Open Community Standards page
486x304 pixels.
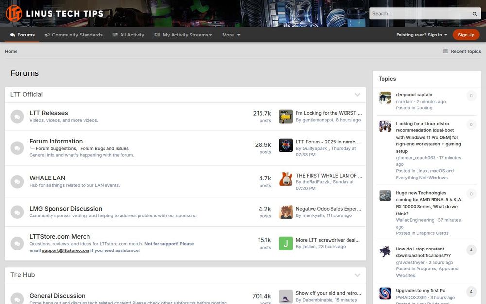[73, 35]
